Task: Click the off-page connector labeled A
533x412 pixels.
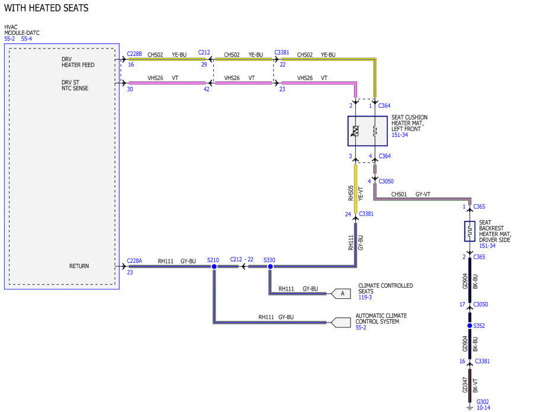Action: coord(341,294)
